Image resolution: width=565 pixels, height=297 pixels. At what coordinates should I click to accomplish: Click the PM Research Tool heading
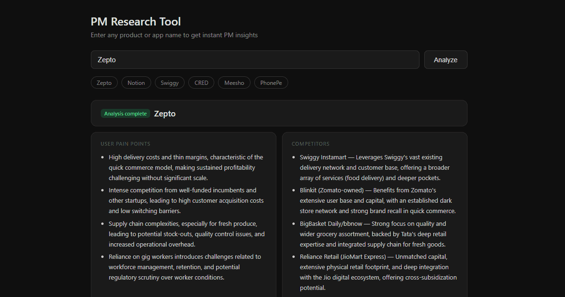click(x=136, y=22)
